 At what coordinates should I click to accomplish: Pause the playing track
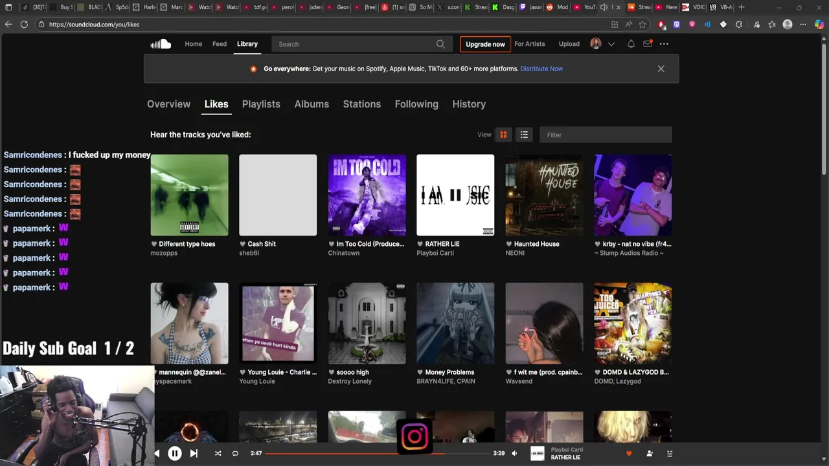click(175, 453)
